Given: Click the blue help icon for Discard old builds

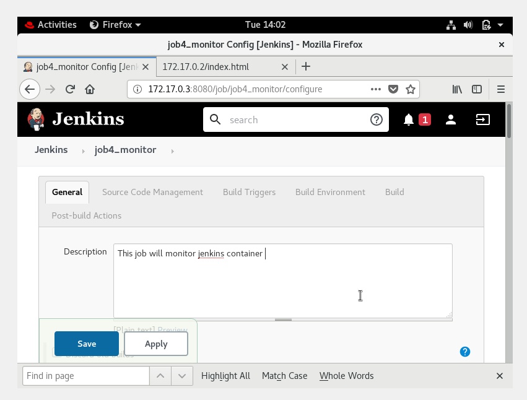Looking at the screenshot, I should [465, 352].
